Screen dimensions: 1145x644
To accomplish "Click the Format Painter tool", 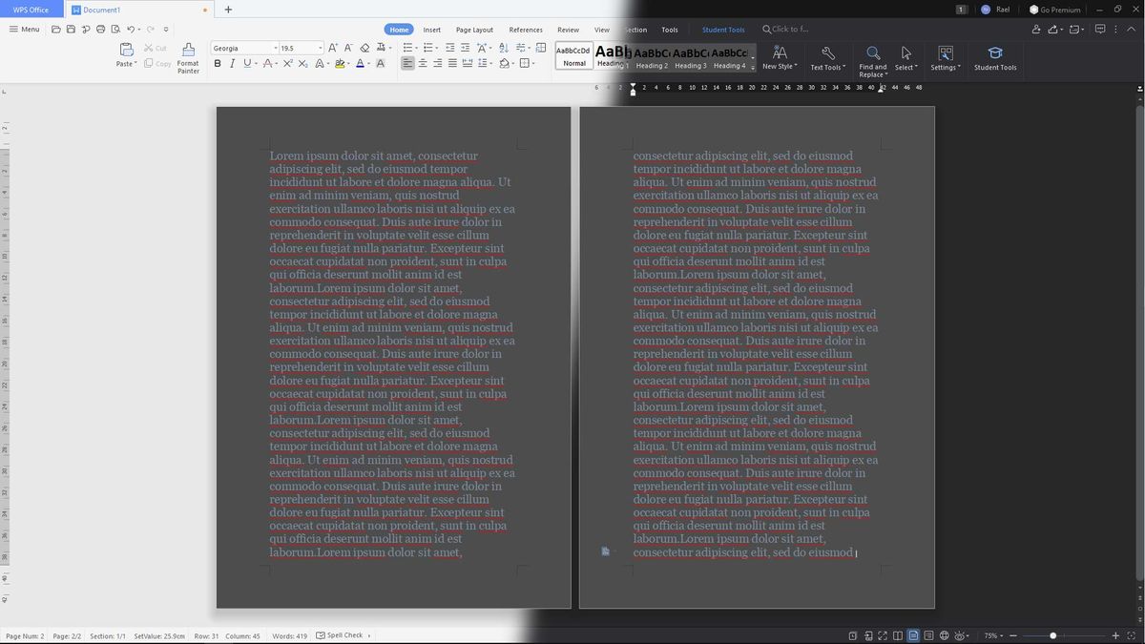I will coord(188,57).
